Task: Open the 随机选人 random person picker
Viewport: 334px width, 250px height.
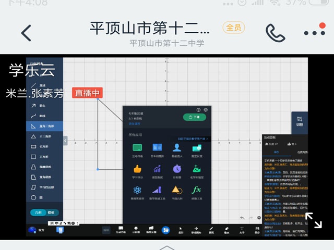Action: point(177,148)
